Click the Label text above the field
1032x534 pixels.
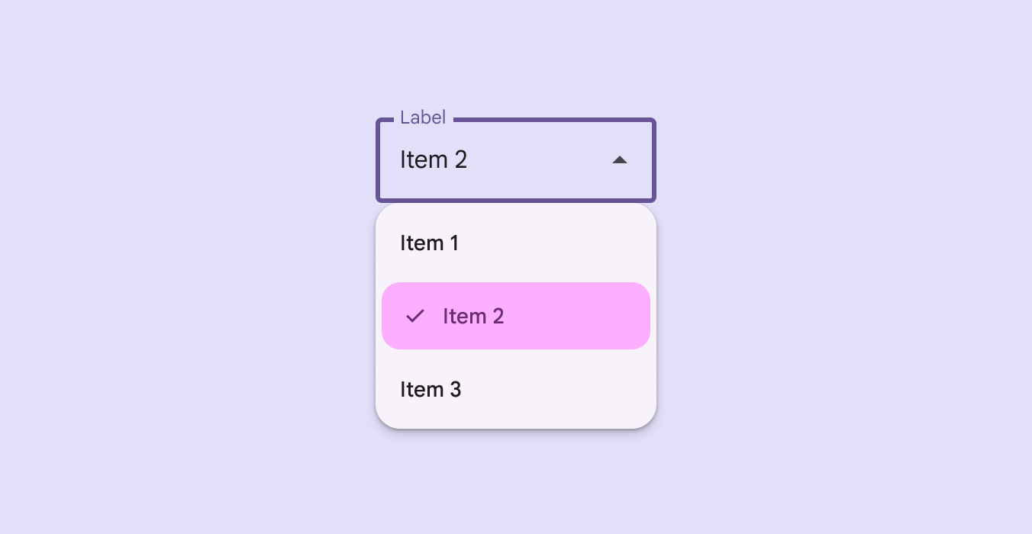click(x=424, y=117)
